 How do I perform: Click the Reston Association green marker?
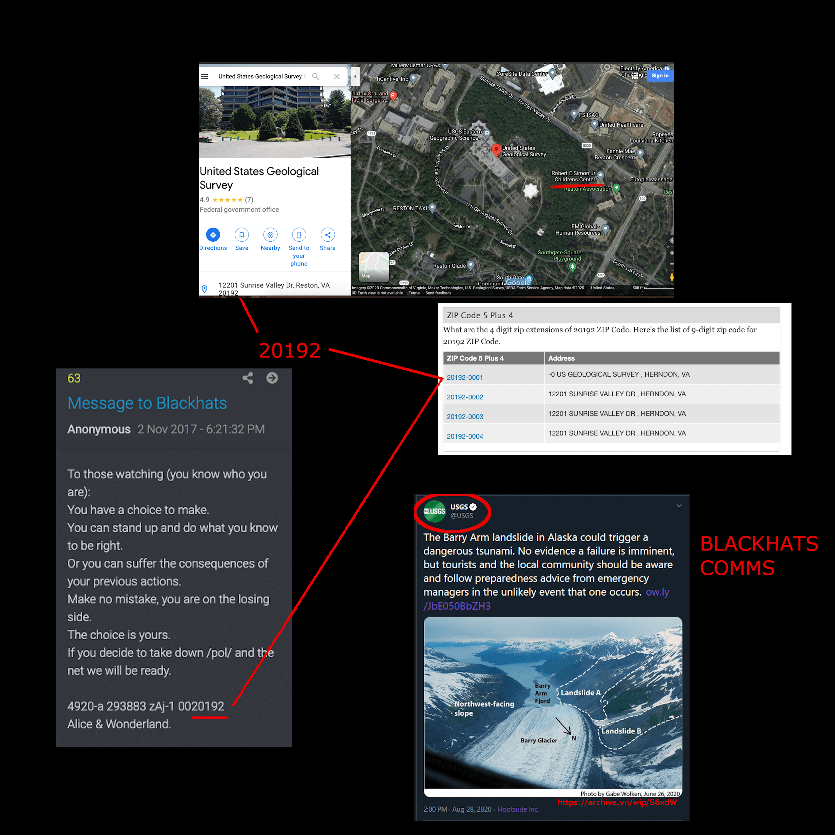[617, 188]
